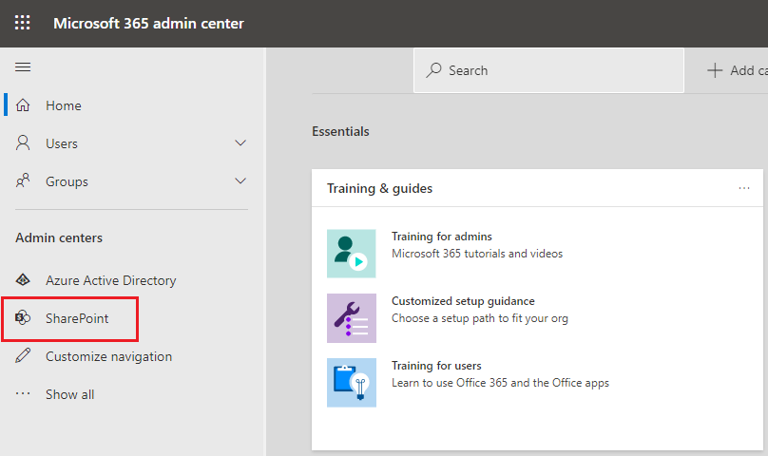The height and width of the screenshot is (456, 768).
Task: Click the Admin centers section heading
Action: 59,237
